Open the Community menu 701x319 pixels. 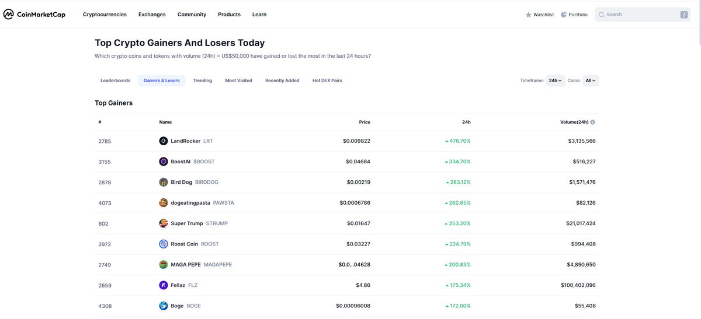tap(192, 15)
